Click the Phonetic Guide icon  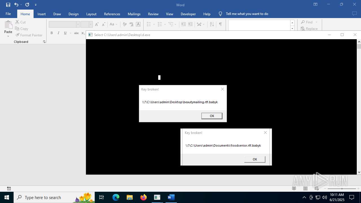point(131,24)
